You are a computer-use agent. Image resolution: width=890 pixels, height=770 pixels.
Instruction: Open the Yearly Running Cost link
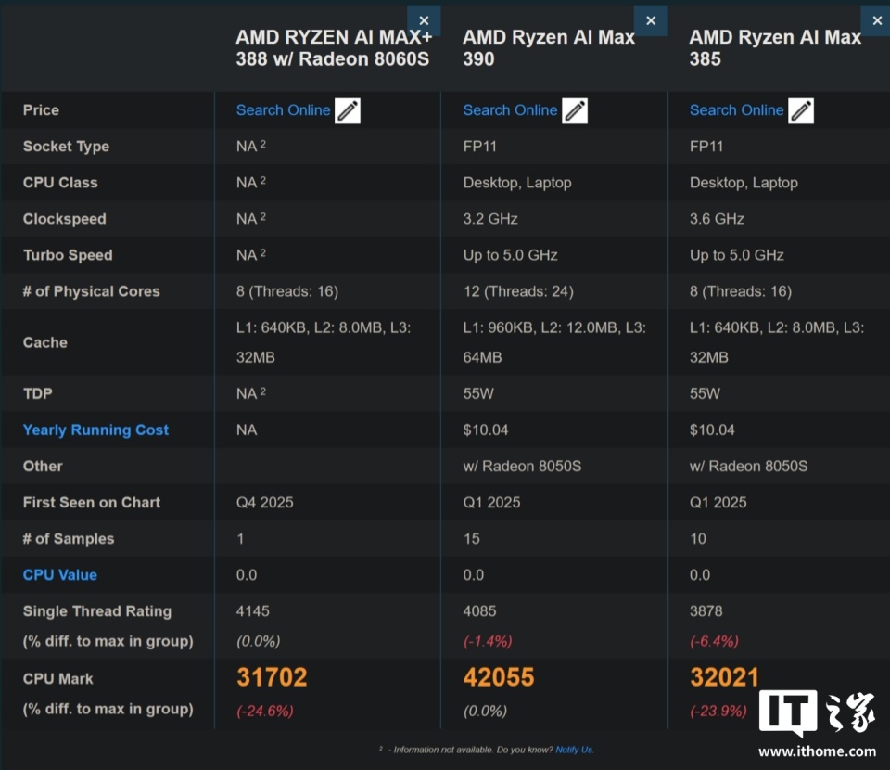tap(95, 430)
